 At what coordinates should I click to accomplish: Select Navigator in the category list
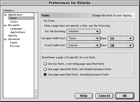[14, 25]
